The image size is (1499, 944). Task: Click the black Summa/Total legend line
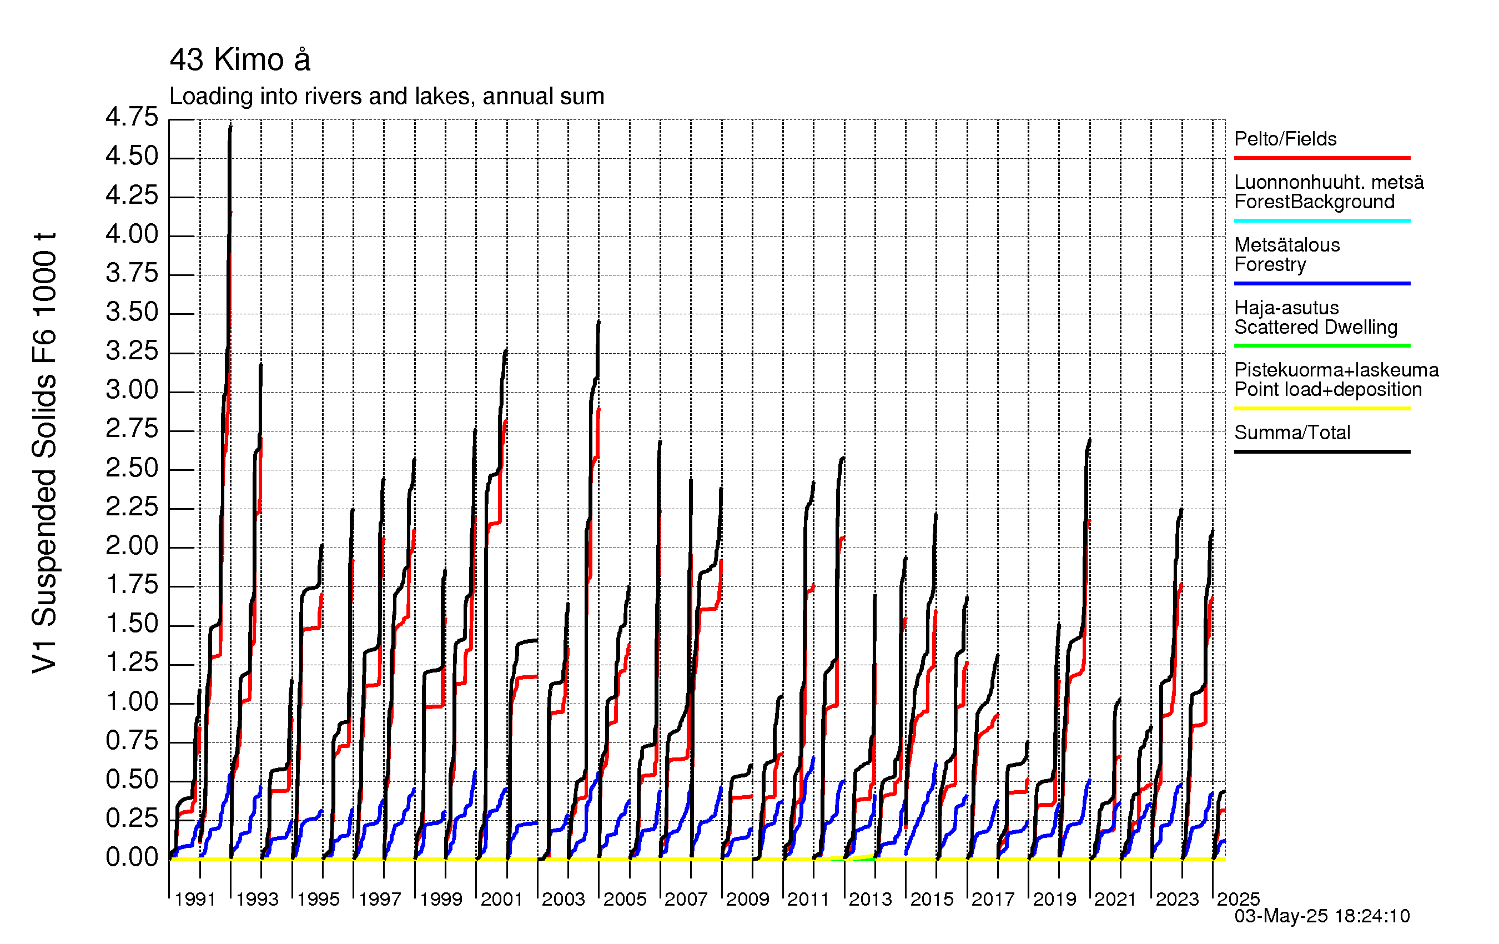(1322, 451)
